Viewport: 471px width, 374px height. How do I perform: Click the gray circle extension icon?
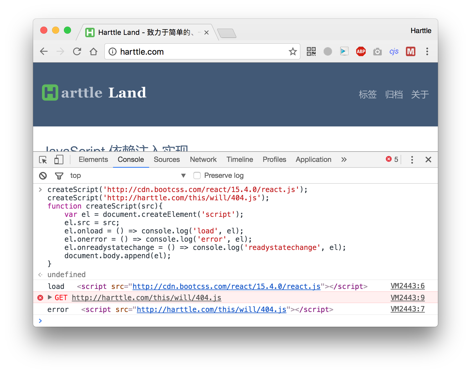coord(328,51)
